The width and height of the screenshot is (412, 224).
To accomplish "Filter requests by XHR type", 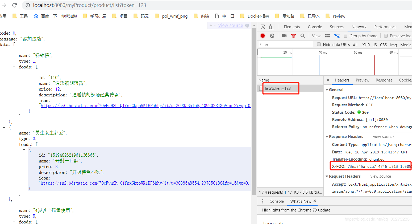I will coord(366,45).
